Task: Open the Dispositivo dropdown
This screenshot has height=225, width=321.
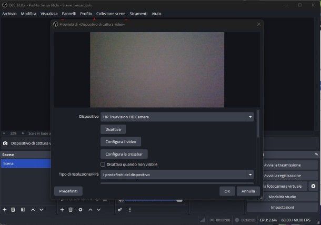Action: pyautogui.click(x=177, y=117)
